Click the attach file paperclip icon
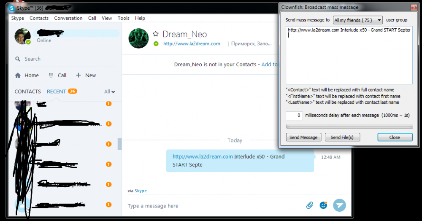The width and height of the screenshot is (422, 221). pyautogui.click(x=309, y=205)
